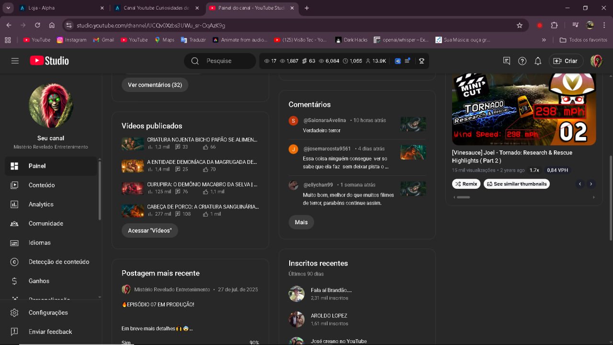This screenshot has height=345, width=613.
Task: Click the @SaionaraAvelina comment author
Action: [x=324, y=120]
